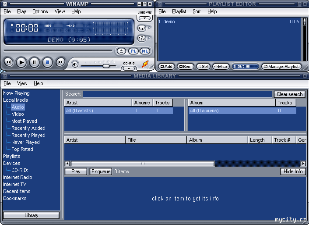Expand the CONFIG drawer arrow
Viewport: 309px width, 225px height.
129,68
